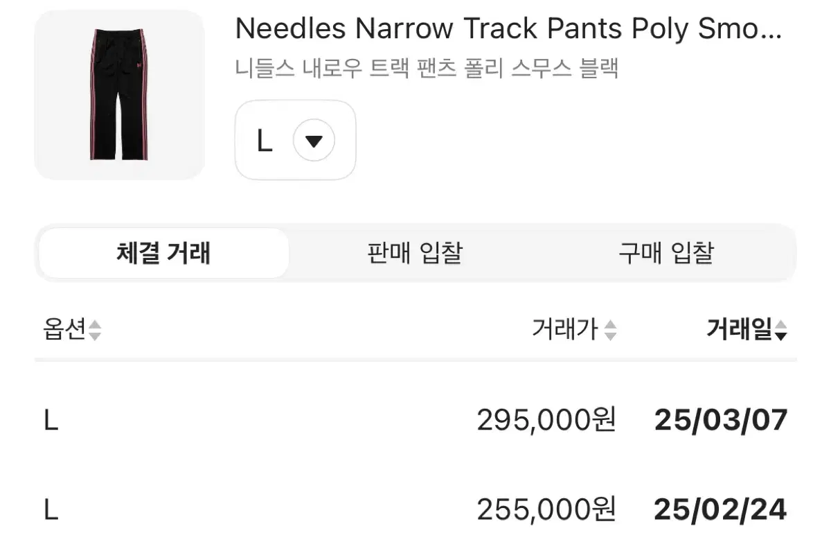Open the product thumbnail image
831x560 pixels.
pyautogui.click(x=119, y=96)
